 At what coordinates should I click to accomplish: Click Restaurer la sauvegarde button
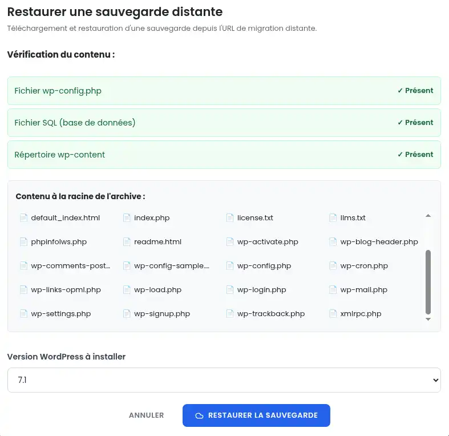pos(256,415)
